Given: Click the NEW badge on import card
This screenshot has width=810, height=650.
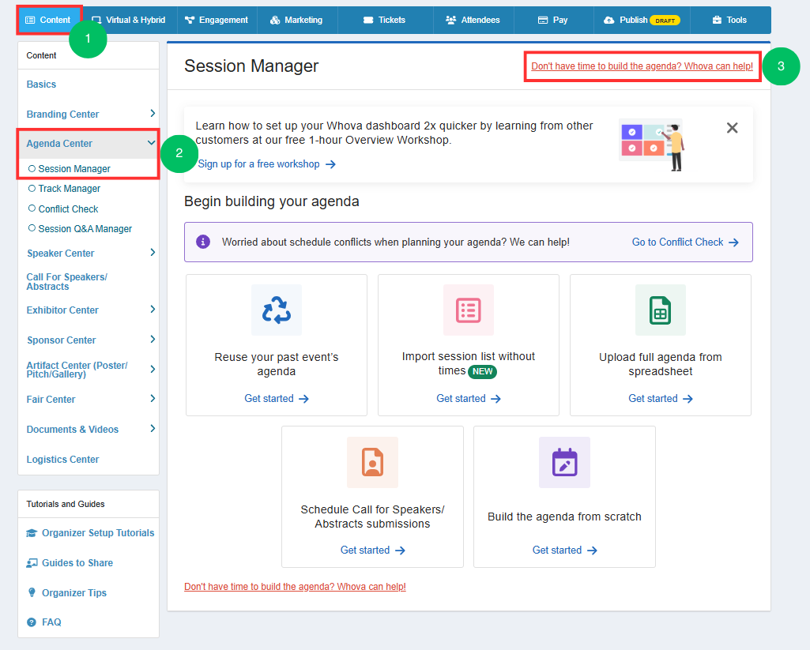Looking at the screenshot, I should 482,372.
